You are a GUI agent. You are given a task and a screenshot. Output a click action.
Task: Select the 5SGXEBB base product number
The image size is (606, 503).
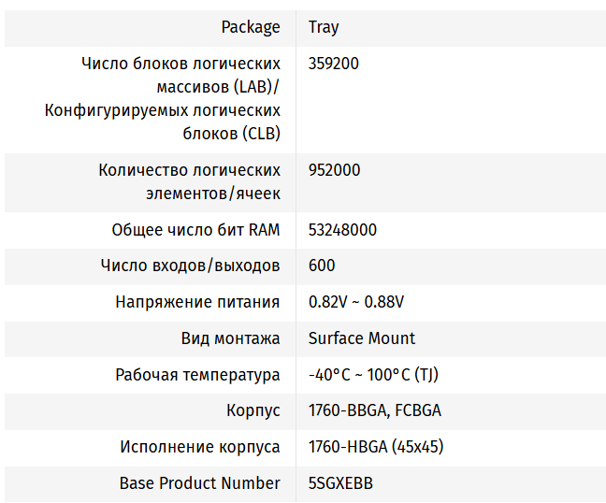(x=342, y=483)
